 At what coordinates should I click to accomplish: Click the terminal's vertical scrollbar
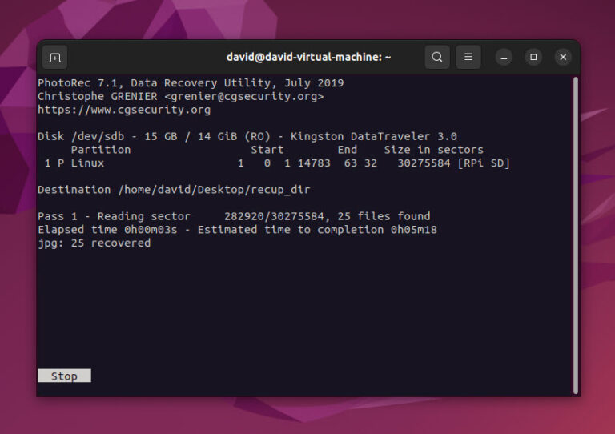point(574,232)
